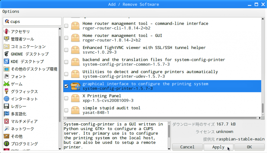Click the category list scroll-down arrow
Viewport: 267px width, 153px height.
click(x=60, y=149)
